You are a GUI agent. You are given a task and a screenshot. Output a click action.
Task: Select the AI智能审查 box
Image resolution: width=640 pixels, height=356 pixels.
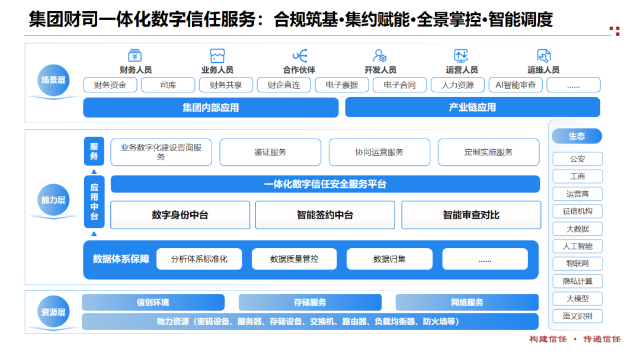[516, 85]
